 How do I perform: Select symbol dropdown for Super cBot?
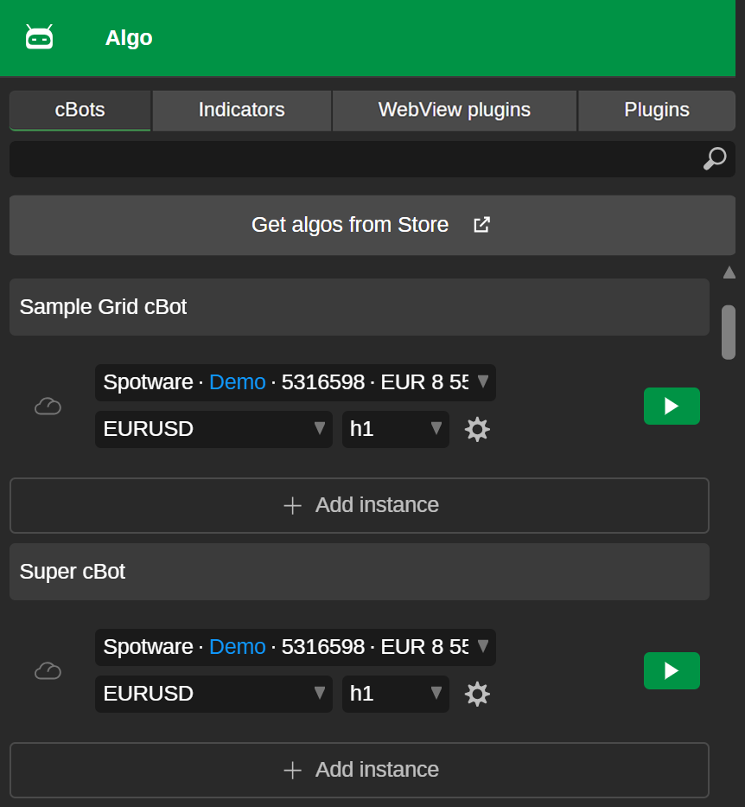click(213, 694)
